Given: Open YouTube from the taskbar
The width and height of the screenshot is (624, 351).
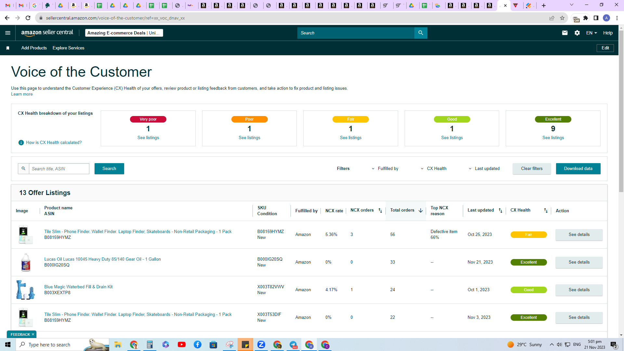Looking at the screenshot, I should pos(182,344).
